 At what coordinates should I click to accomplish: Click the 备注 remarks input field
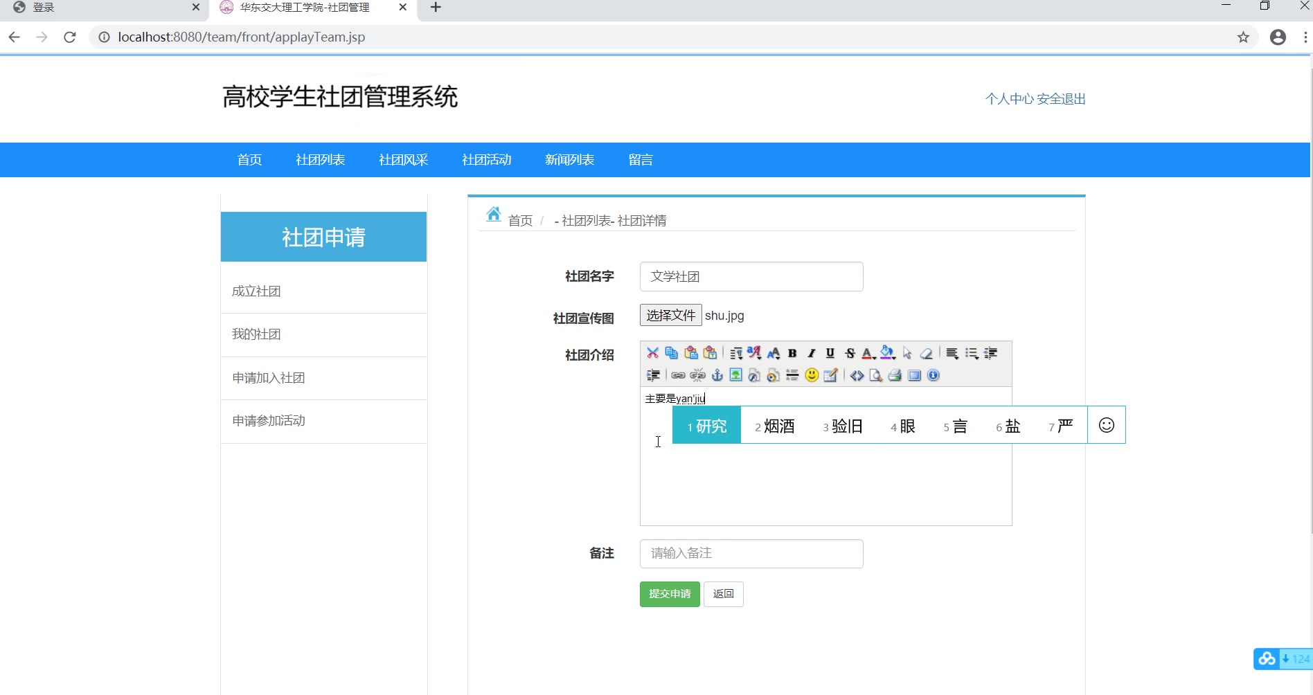coord(751,553)
